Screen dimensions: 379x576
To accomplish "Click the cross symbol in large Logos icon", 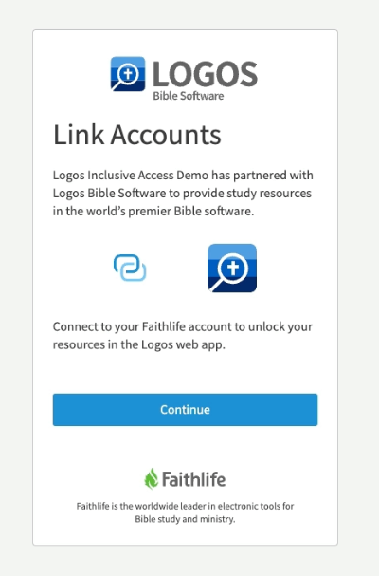I will pyautogui.click(x=233, y=268).
